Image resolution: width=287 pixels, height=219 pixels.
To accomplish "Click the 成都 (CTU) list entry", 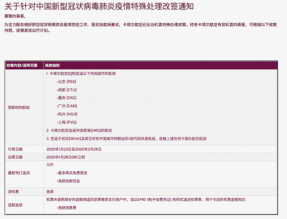I will click(67, 90).
